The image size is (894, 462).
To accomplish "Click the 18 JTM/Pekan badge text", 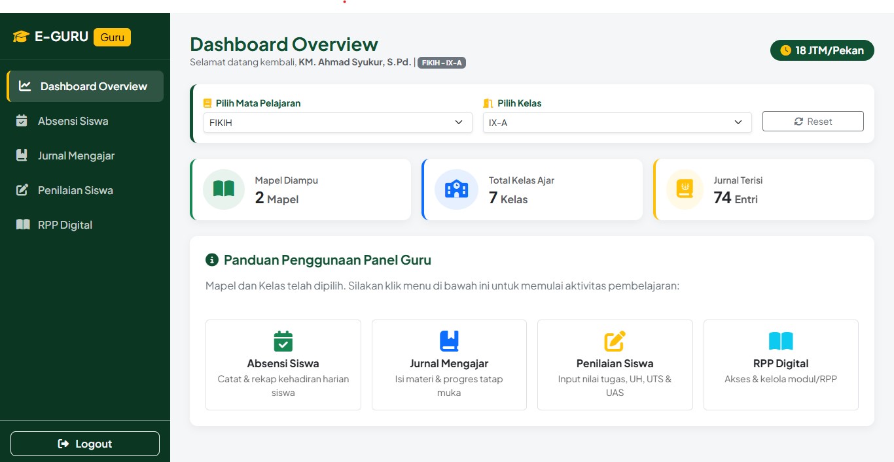I will click(x=830, y=50).
